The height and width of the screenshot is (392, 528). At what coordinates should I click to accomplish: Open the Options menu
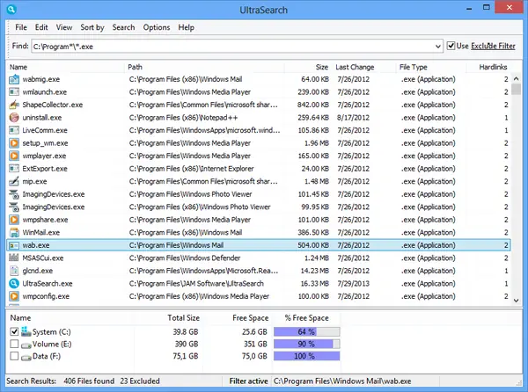point(157,27)
